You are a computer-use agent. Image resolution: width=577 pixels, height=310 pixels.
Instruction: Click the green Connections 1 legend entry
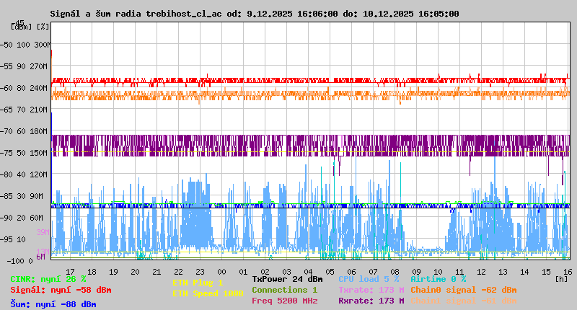coord(284,290)
